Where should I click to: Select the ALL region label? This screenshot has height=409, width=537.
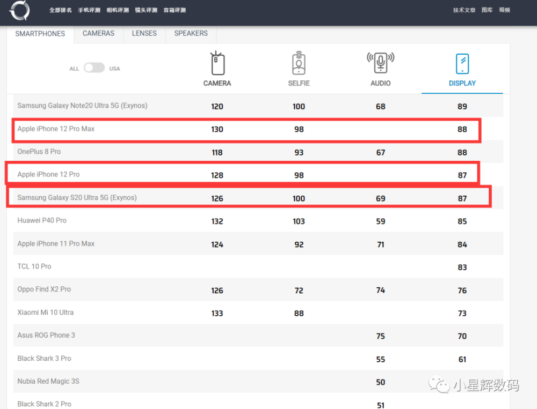[74, 69]
